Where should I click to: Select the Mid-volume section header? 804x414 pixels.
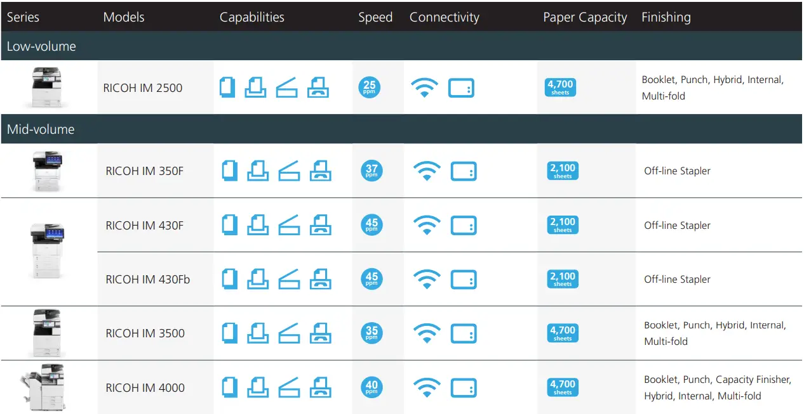click(41, 129)
